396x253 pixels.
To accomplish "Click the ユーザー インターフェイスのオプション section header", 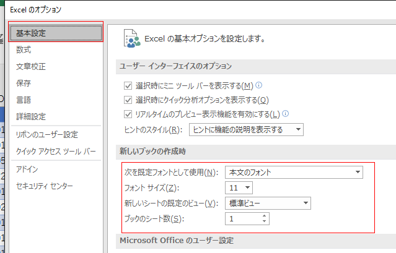I will coord(175,66).
